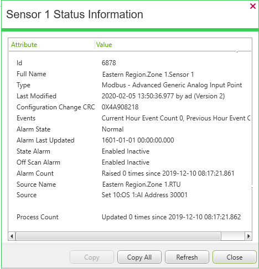Select the Configuration Change CRC row
The image size is (259, 269).
coord(130,107)
